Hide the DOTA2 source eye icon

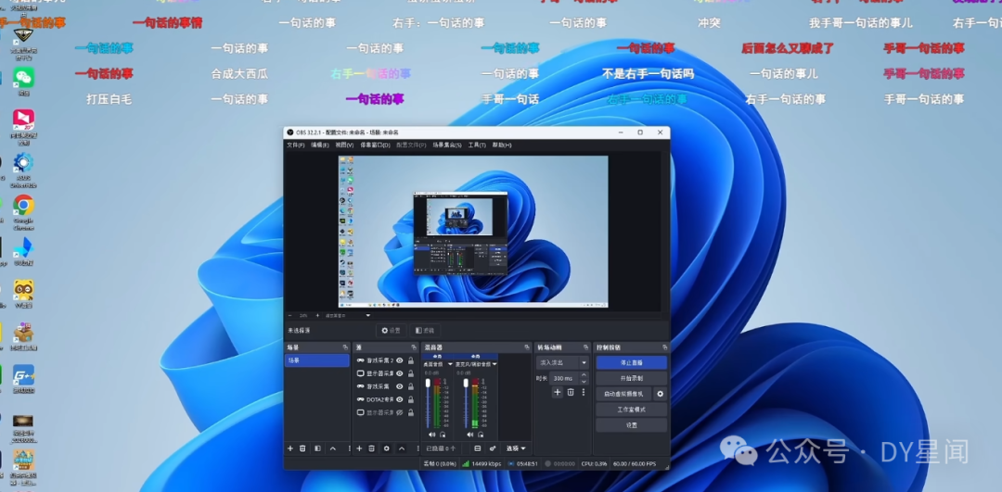(x=399, y=399)
